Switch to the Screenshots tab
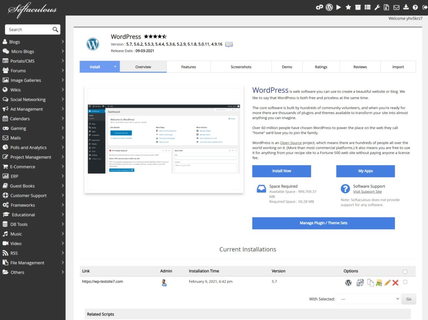This screenshot has height=320, width=428. coord(241,66)
